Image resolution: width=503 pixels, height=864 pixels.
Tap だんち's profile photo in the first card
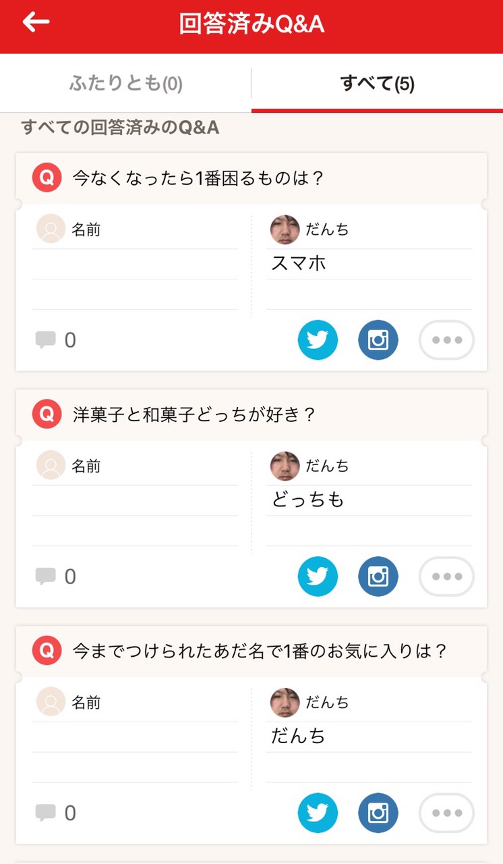tap(285, 230)
